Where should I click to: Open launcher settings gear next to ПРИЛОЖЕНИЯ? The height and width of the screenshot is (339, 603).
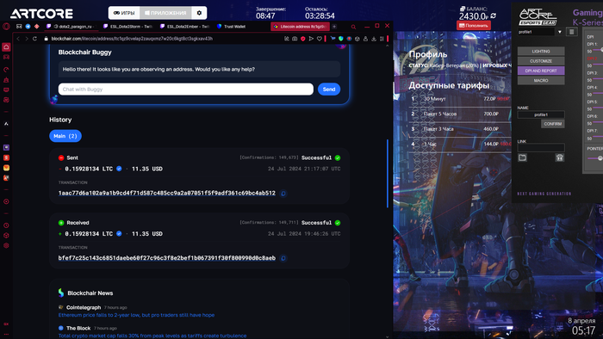click(x=199, y=13)
